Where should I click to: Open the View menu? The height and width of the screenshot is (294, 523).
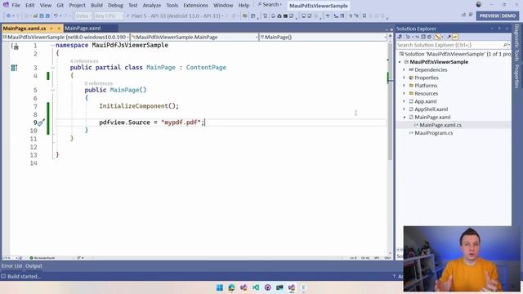coord(46,6)
